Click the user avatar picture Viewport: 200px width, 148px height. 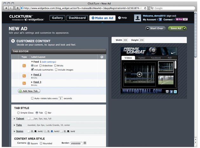137,18
